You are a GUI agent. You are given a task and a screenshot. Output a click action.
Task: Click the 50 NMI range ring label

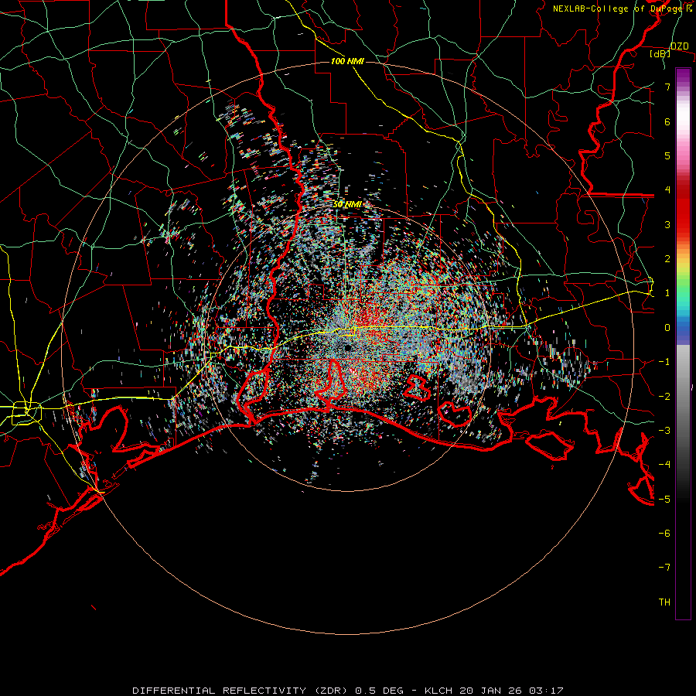click(347, 204)
